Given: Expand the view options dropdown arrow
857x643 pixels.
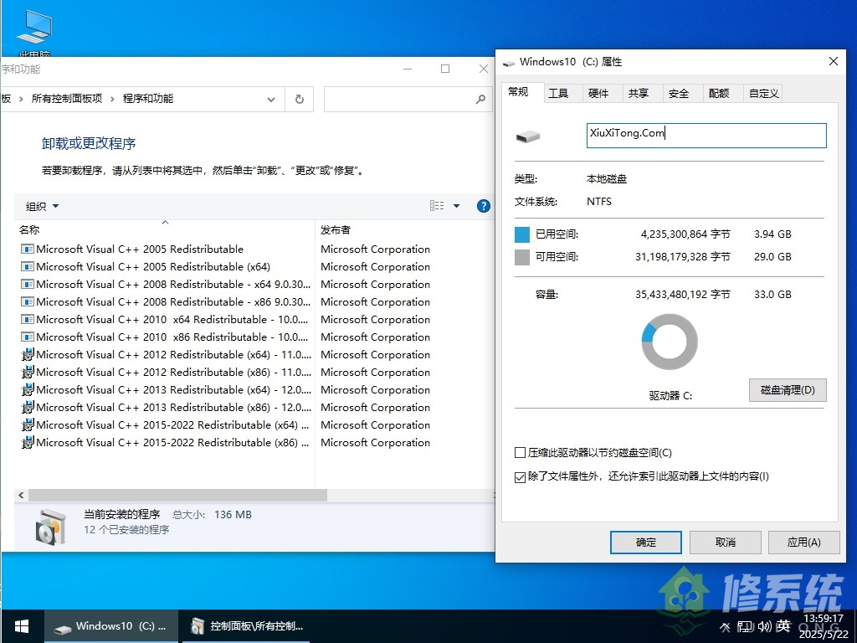Looking at the screenshot, I should point(456,206).
